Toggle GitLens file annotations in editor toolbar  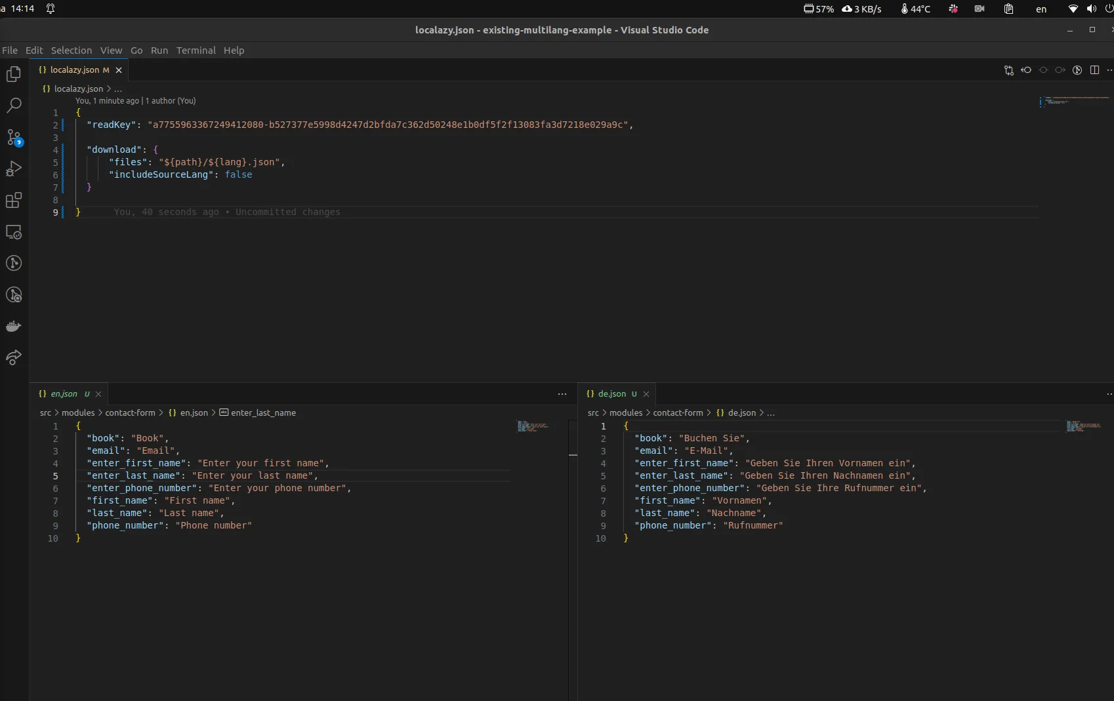(1077, 70)
